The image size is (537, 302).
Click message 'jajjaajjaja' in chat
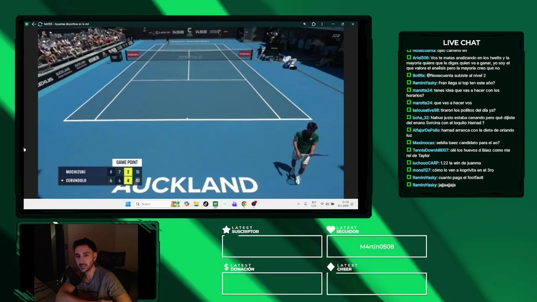coord(447,185)
